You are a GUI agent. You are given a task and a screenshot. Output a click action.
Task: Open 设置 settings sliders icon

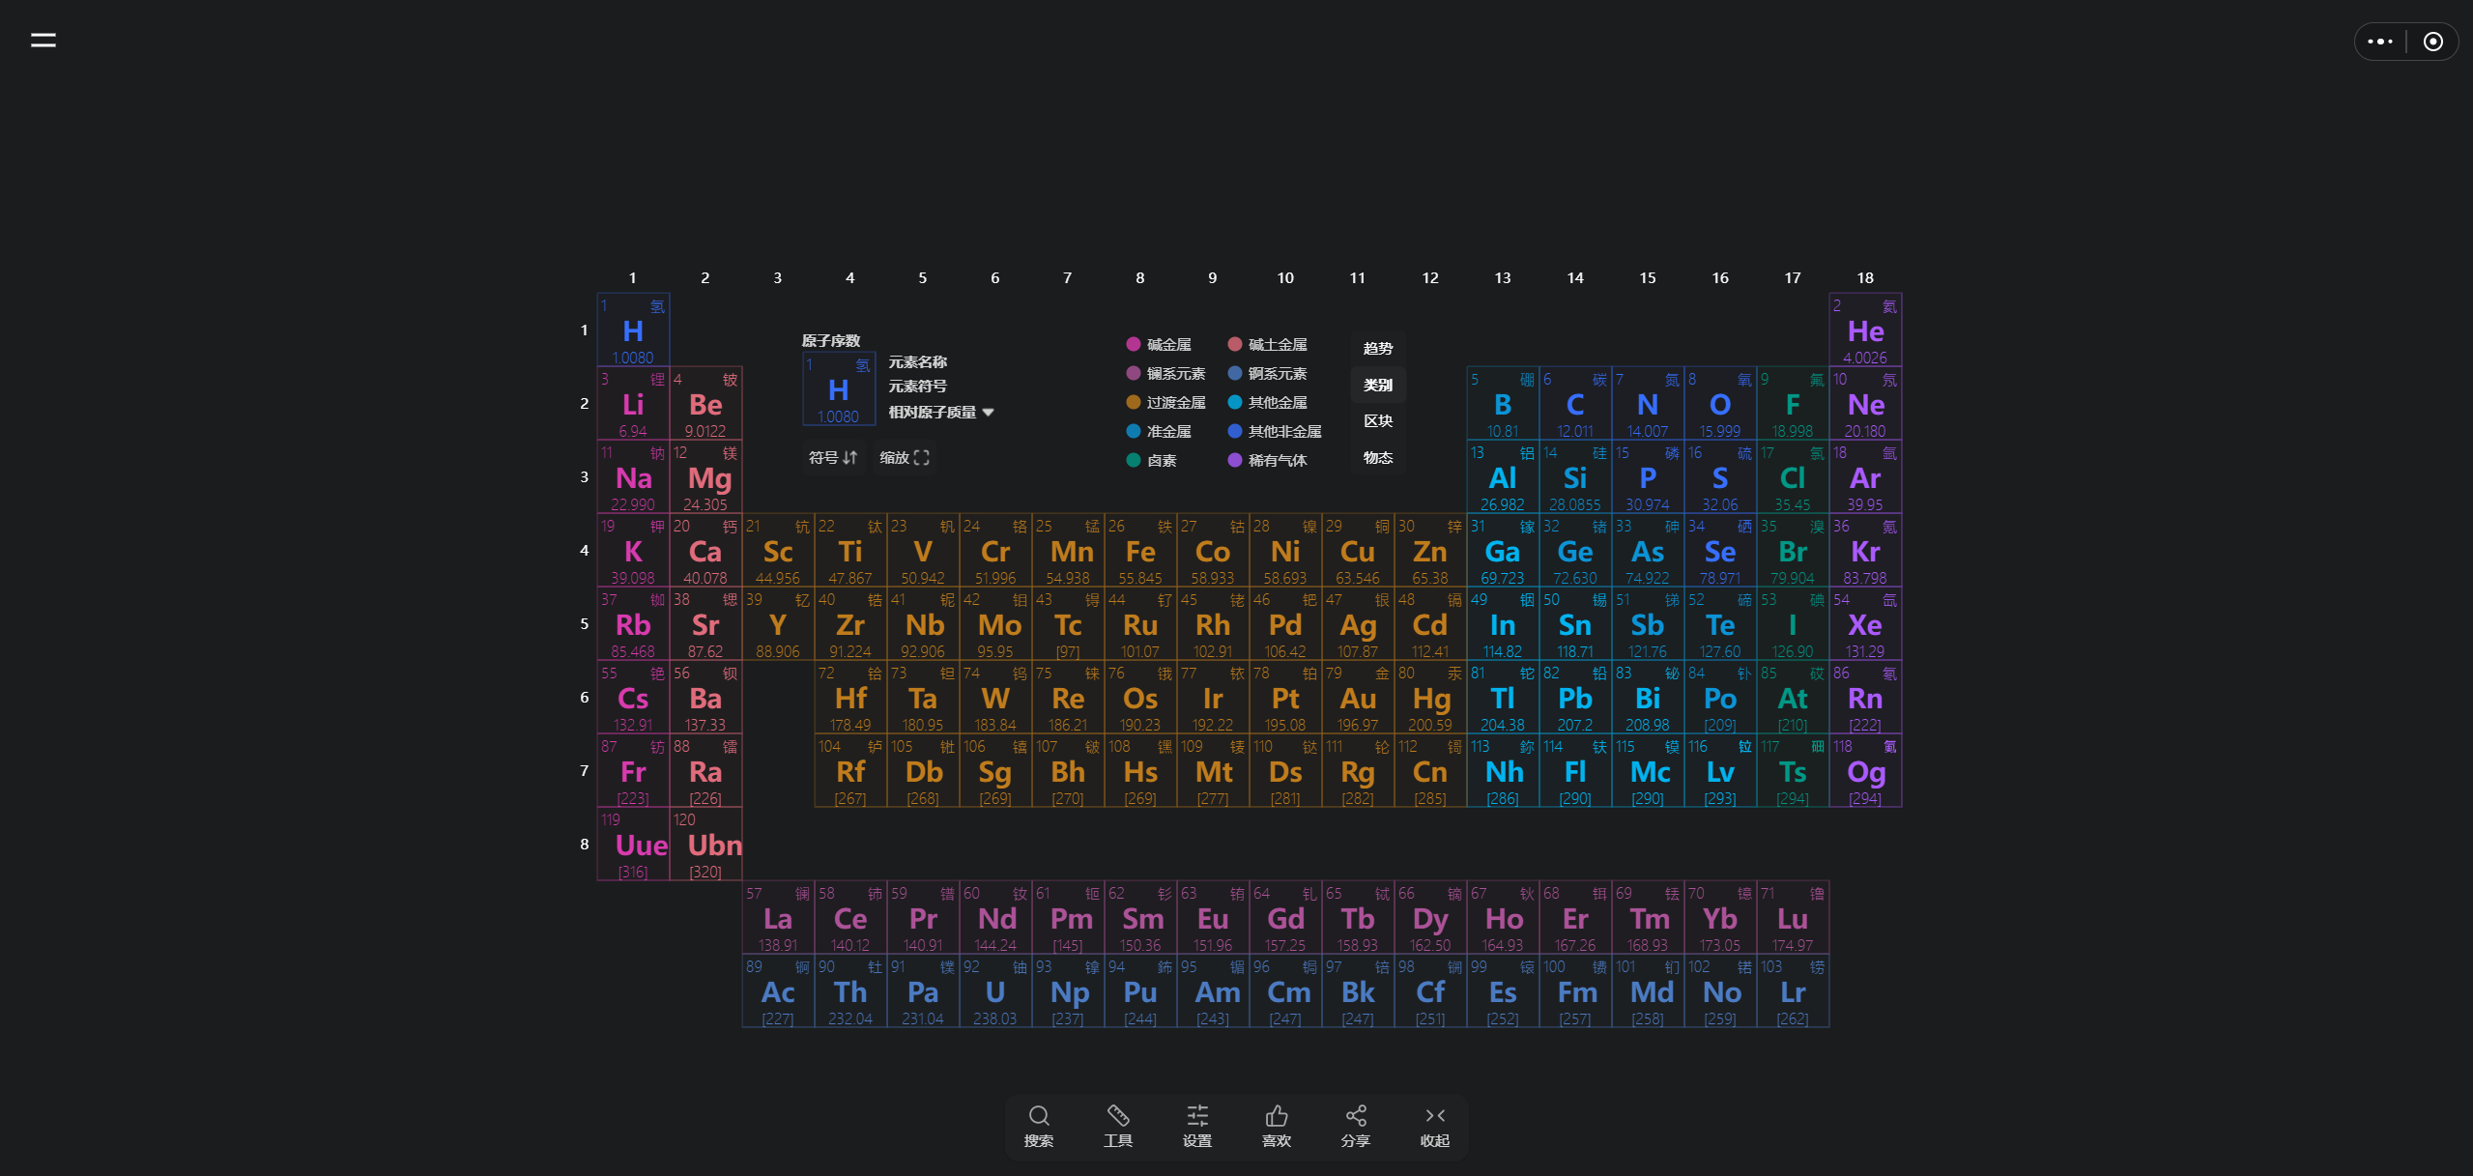(1197, 1117)
